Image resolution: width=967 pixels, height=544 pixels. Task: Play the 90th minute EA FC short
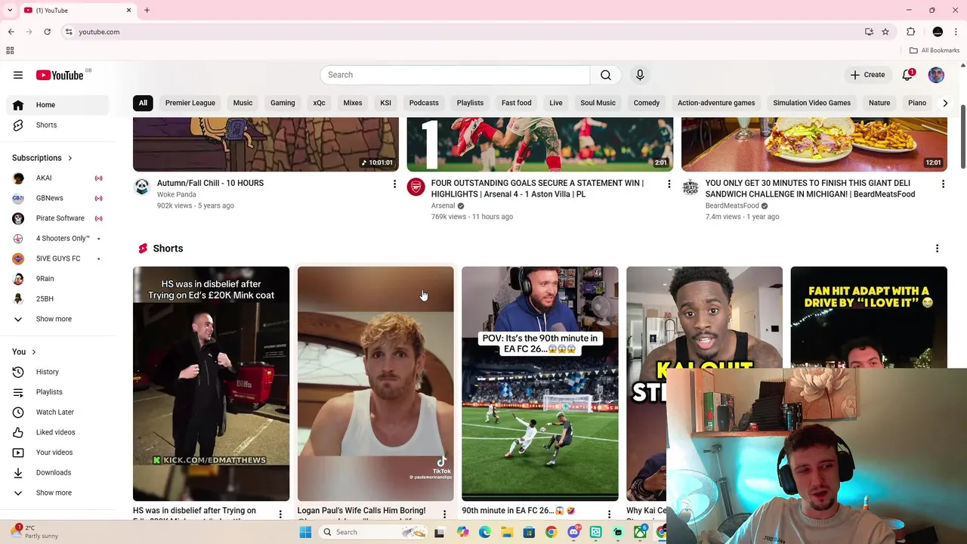[x=540, y=383]
